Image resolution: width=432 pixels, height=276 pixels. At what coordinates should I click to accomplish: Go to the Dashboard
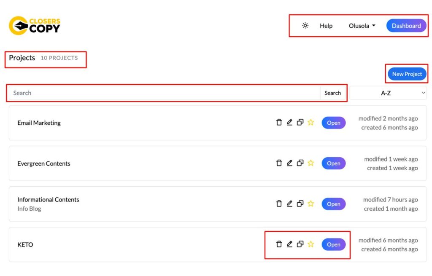[x=406, y=26]
